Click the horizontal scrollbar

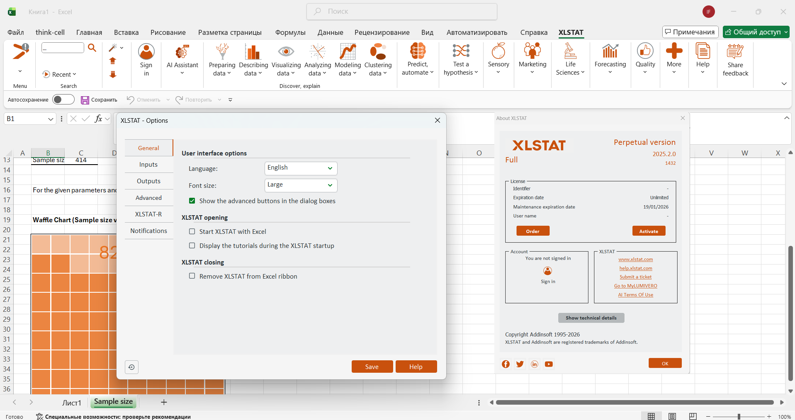[635, 402]
